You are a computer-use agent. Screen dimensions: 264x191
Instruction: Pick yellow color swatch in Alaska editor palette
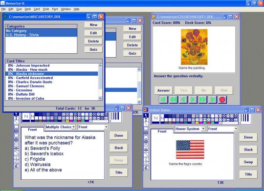pos(67,121)
